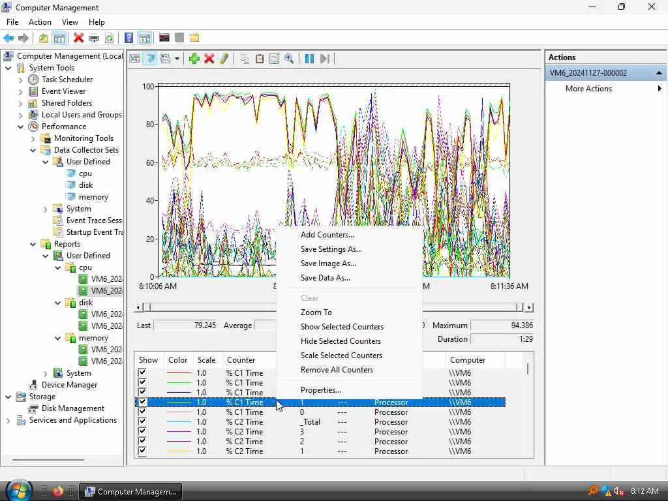Screen dimensions: 668x501
Task: Click the Freeze Display pause icon
Action: pos(310,58)
